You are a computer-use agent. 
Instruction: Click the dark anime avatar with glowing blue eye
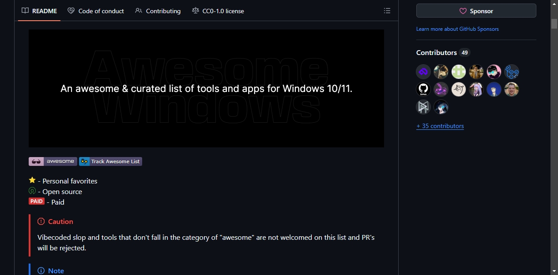(x=441, y=107)
